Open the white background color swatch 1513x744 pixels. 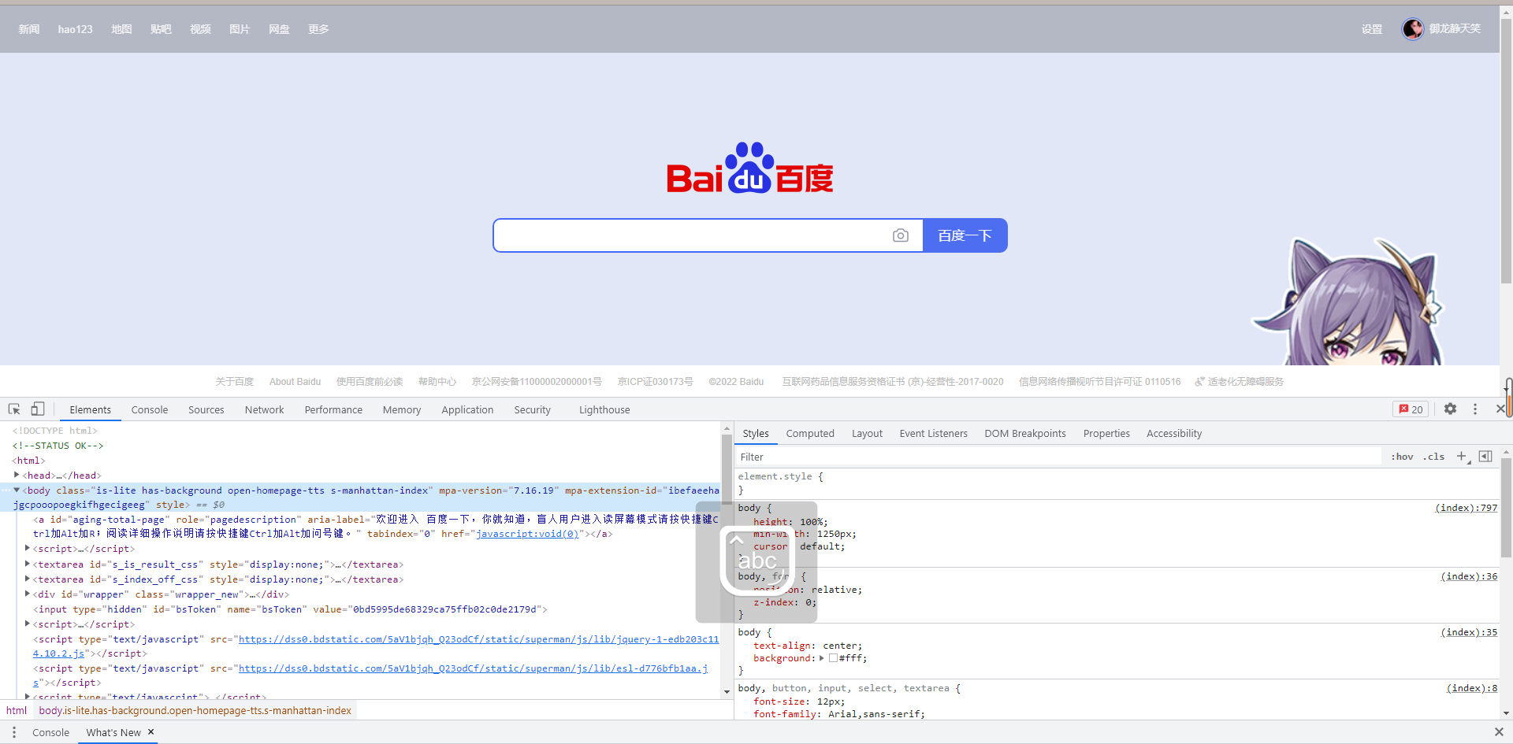(833, 658)
